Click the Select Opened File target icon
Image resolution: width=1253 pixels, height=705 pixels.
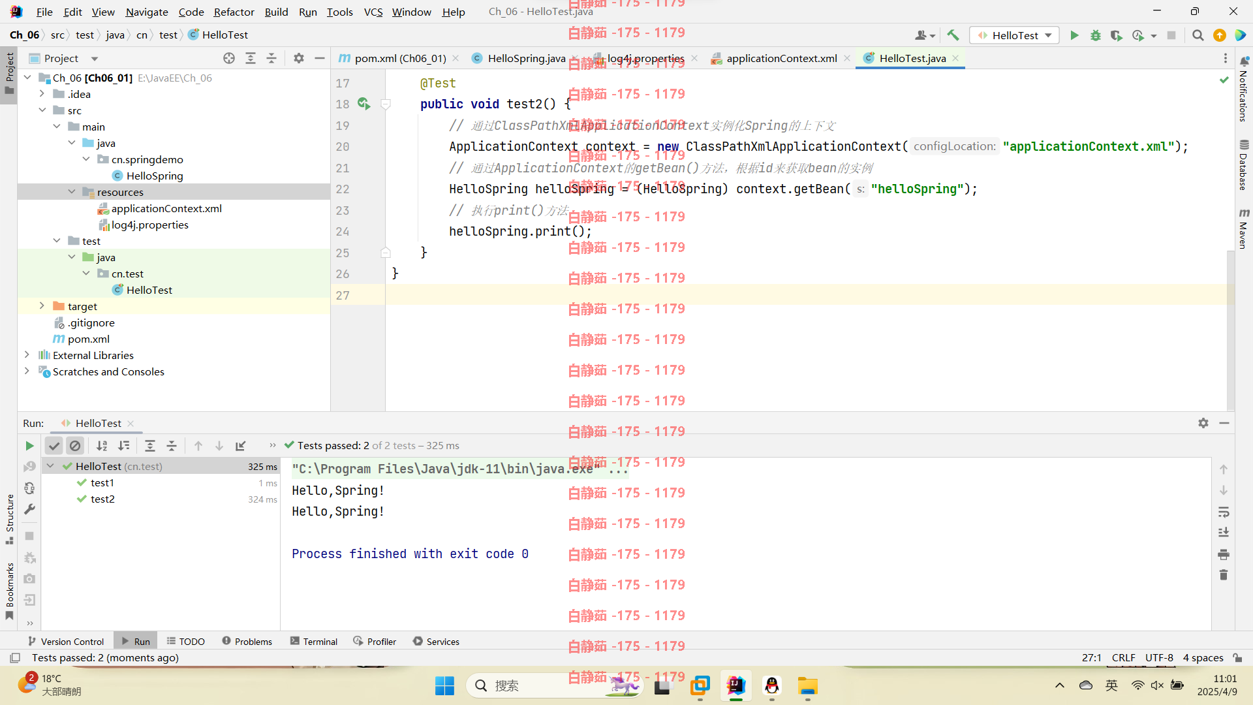229,58
